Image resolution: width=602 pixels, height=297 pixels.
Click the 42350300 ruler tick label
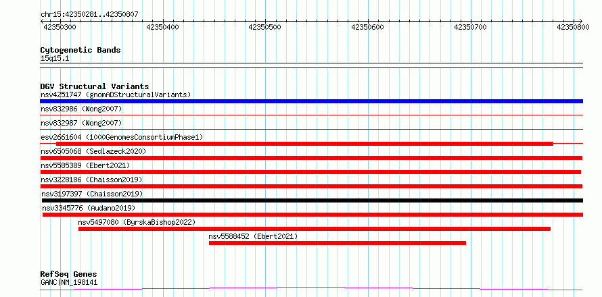click(60, 27)
